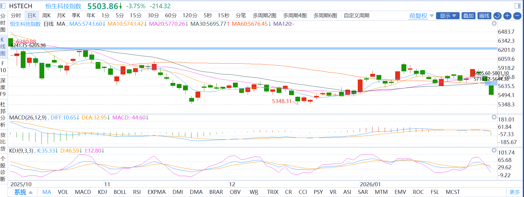Viewport: 524px width, 197px height.
Task: Switch to 30分 minute chart
Action: tap(153, 16)
